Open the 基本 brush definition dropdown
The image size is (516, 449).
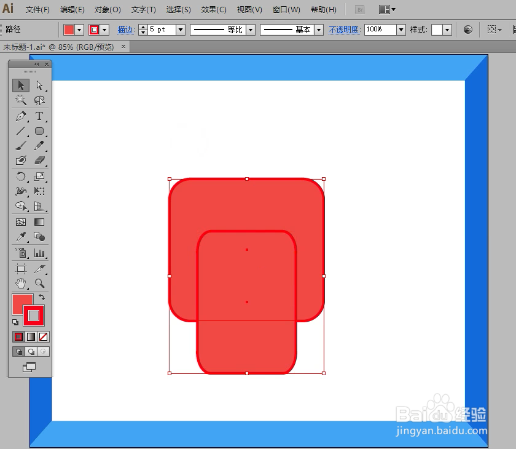coord(319,30)
